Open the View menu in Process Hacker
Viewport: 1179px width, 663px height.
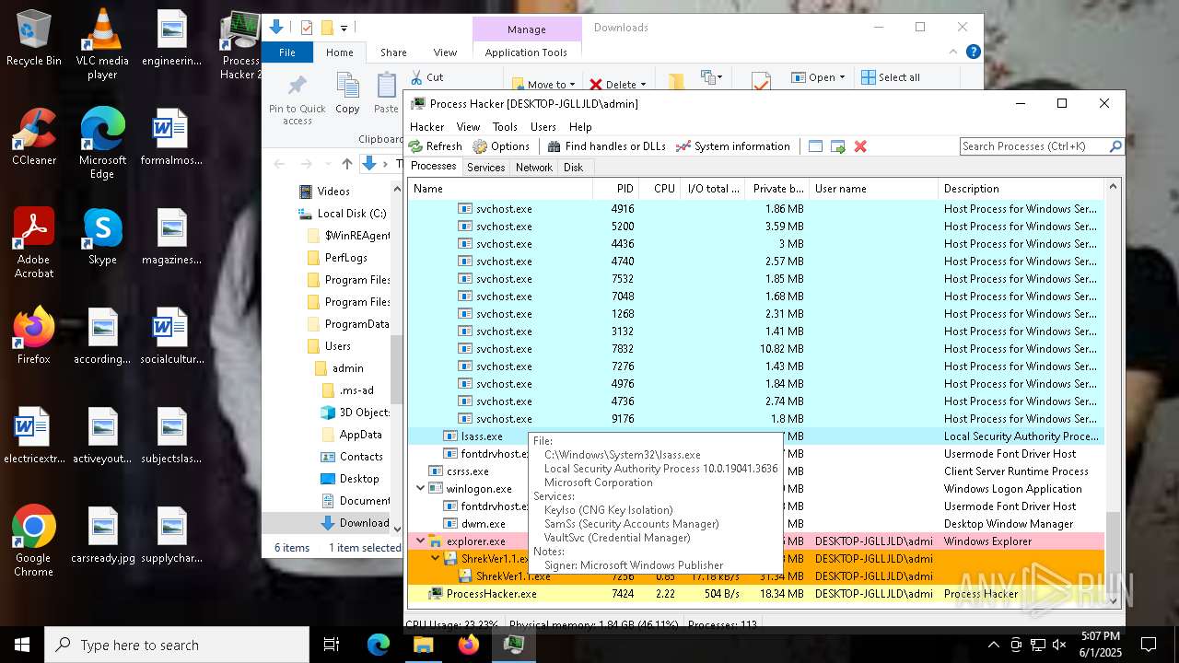point(468,127)
